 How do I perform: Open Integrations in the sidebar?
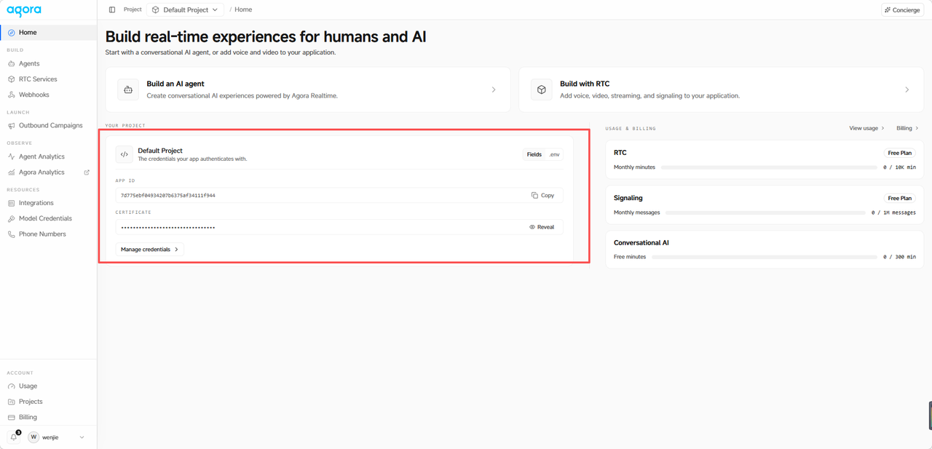[x=48, y=203]
